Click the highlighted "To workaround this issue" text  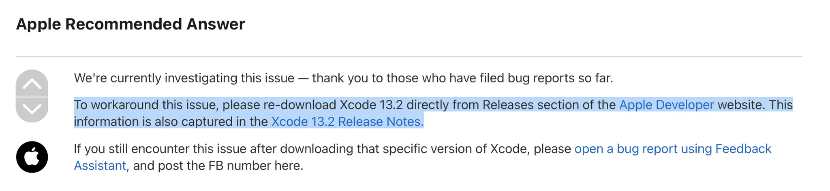(146, 105)
